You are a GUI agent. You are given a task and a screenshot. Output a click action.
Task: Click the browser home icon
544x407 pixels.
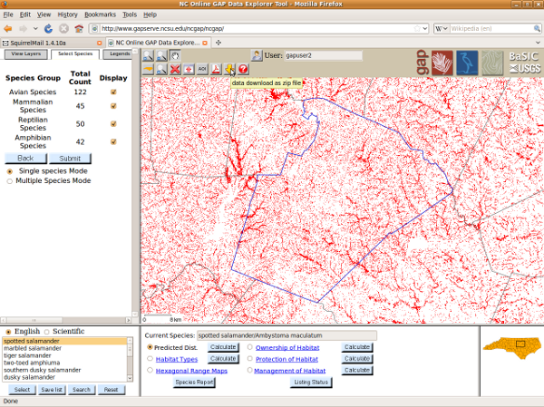(79, 28)
